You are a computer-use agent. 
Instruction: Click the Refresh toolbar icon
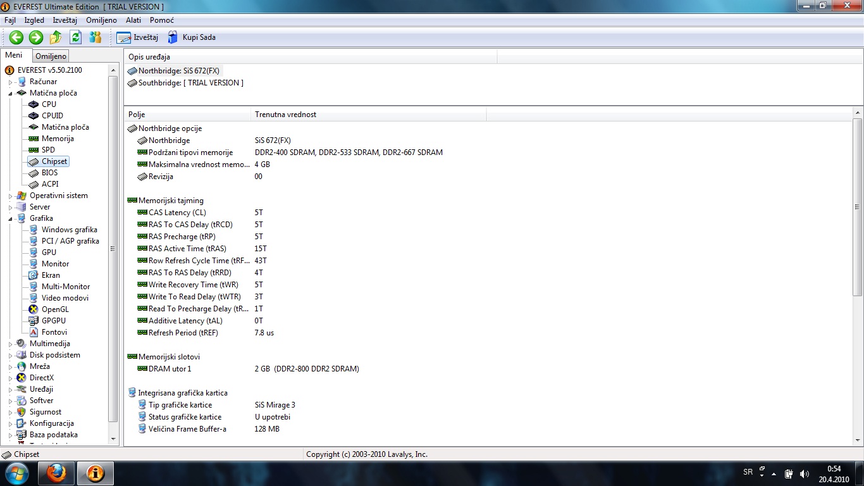coord(75,37)
